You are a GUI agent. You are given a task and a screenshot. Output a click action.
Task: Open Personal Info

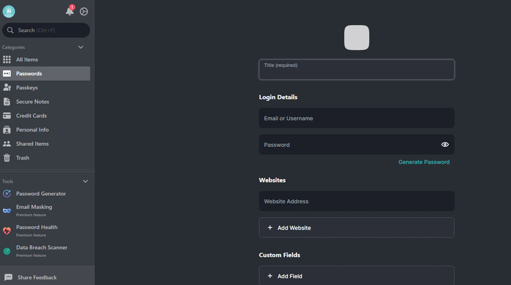45,129
